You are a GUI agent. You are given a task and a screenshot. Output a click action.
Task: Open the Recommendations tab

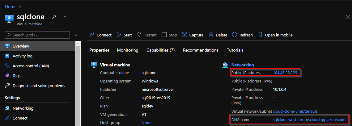[201, 50]
